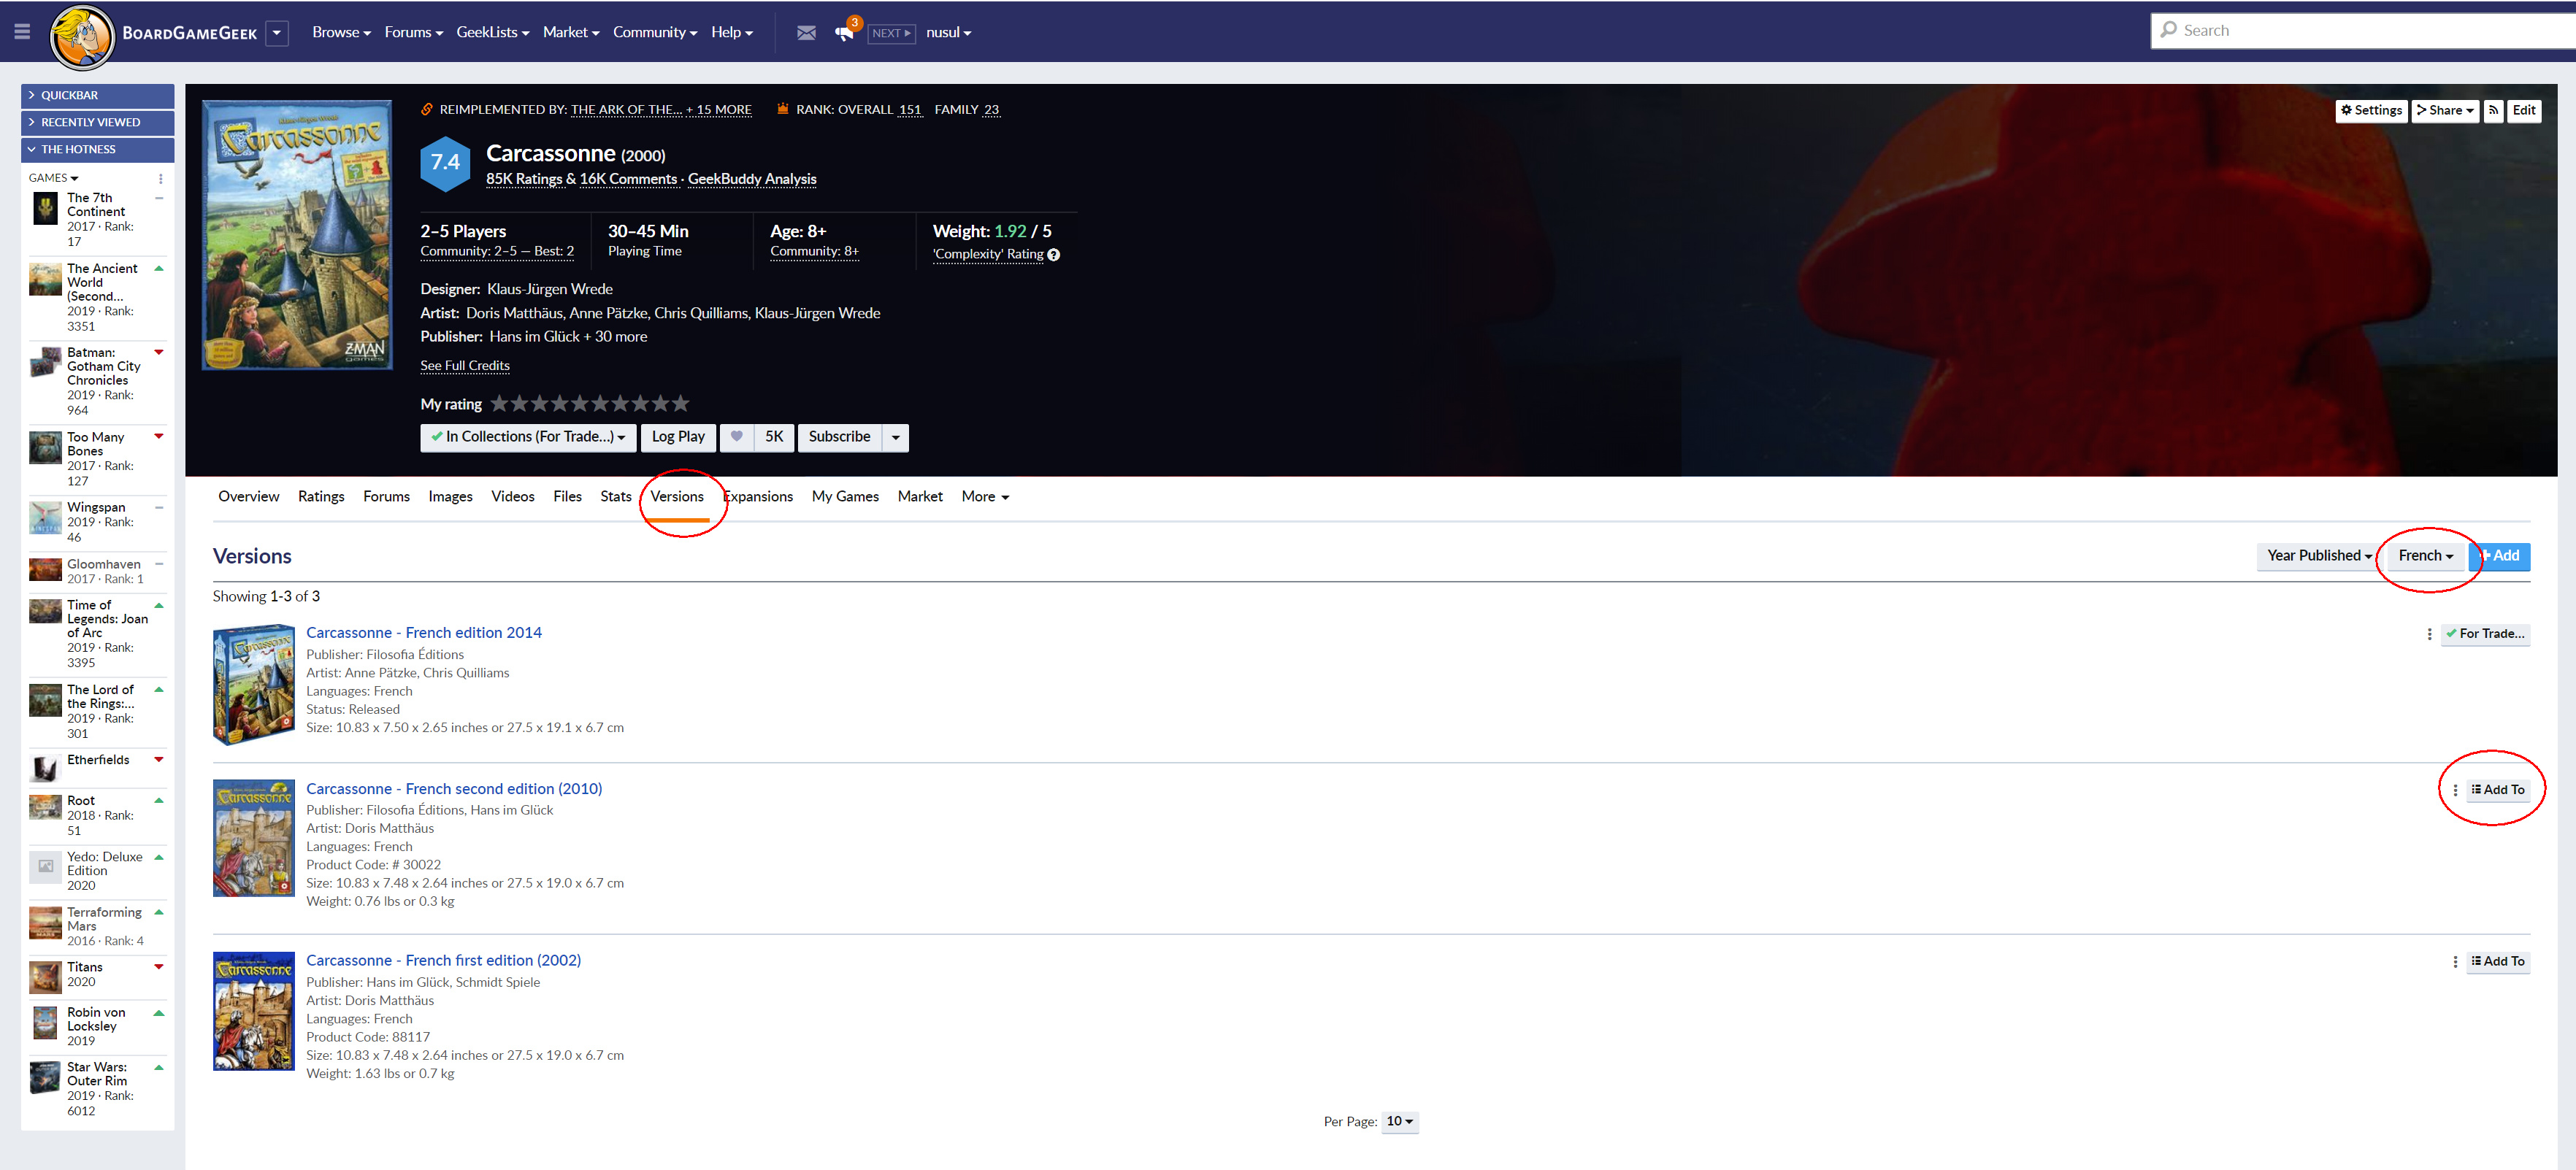Open the Carcassonne box cover image

click(x=297, y=235)
